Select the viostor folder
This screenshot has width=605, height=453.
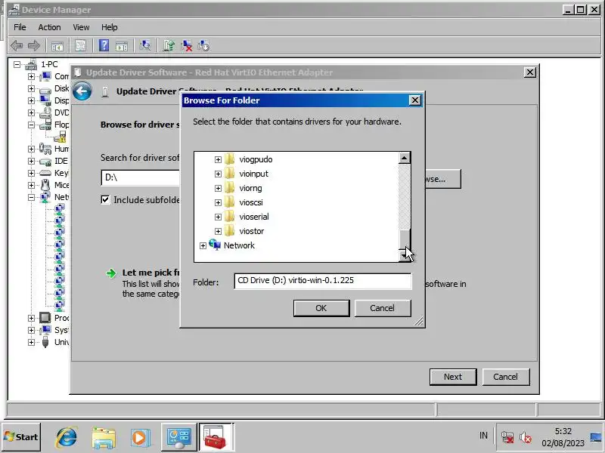(252, 231)
